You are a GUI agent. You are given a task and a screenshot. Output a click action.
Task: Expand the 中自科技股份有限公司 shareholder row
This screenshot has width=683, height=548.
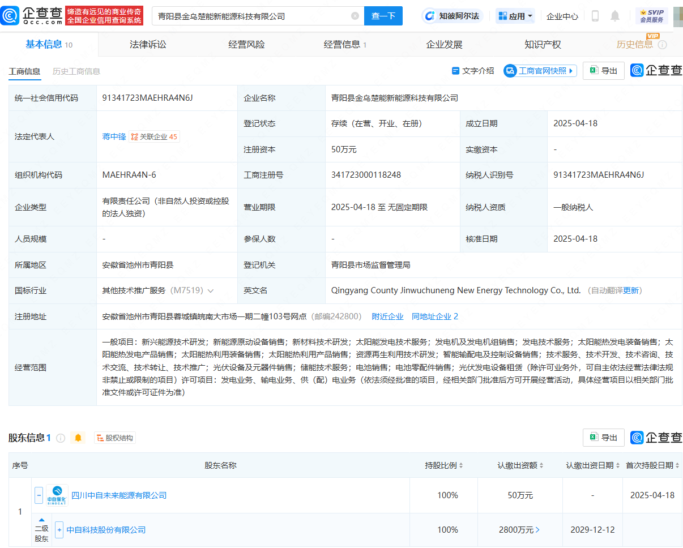[59, 530]
